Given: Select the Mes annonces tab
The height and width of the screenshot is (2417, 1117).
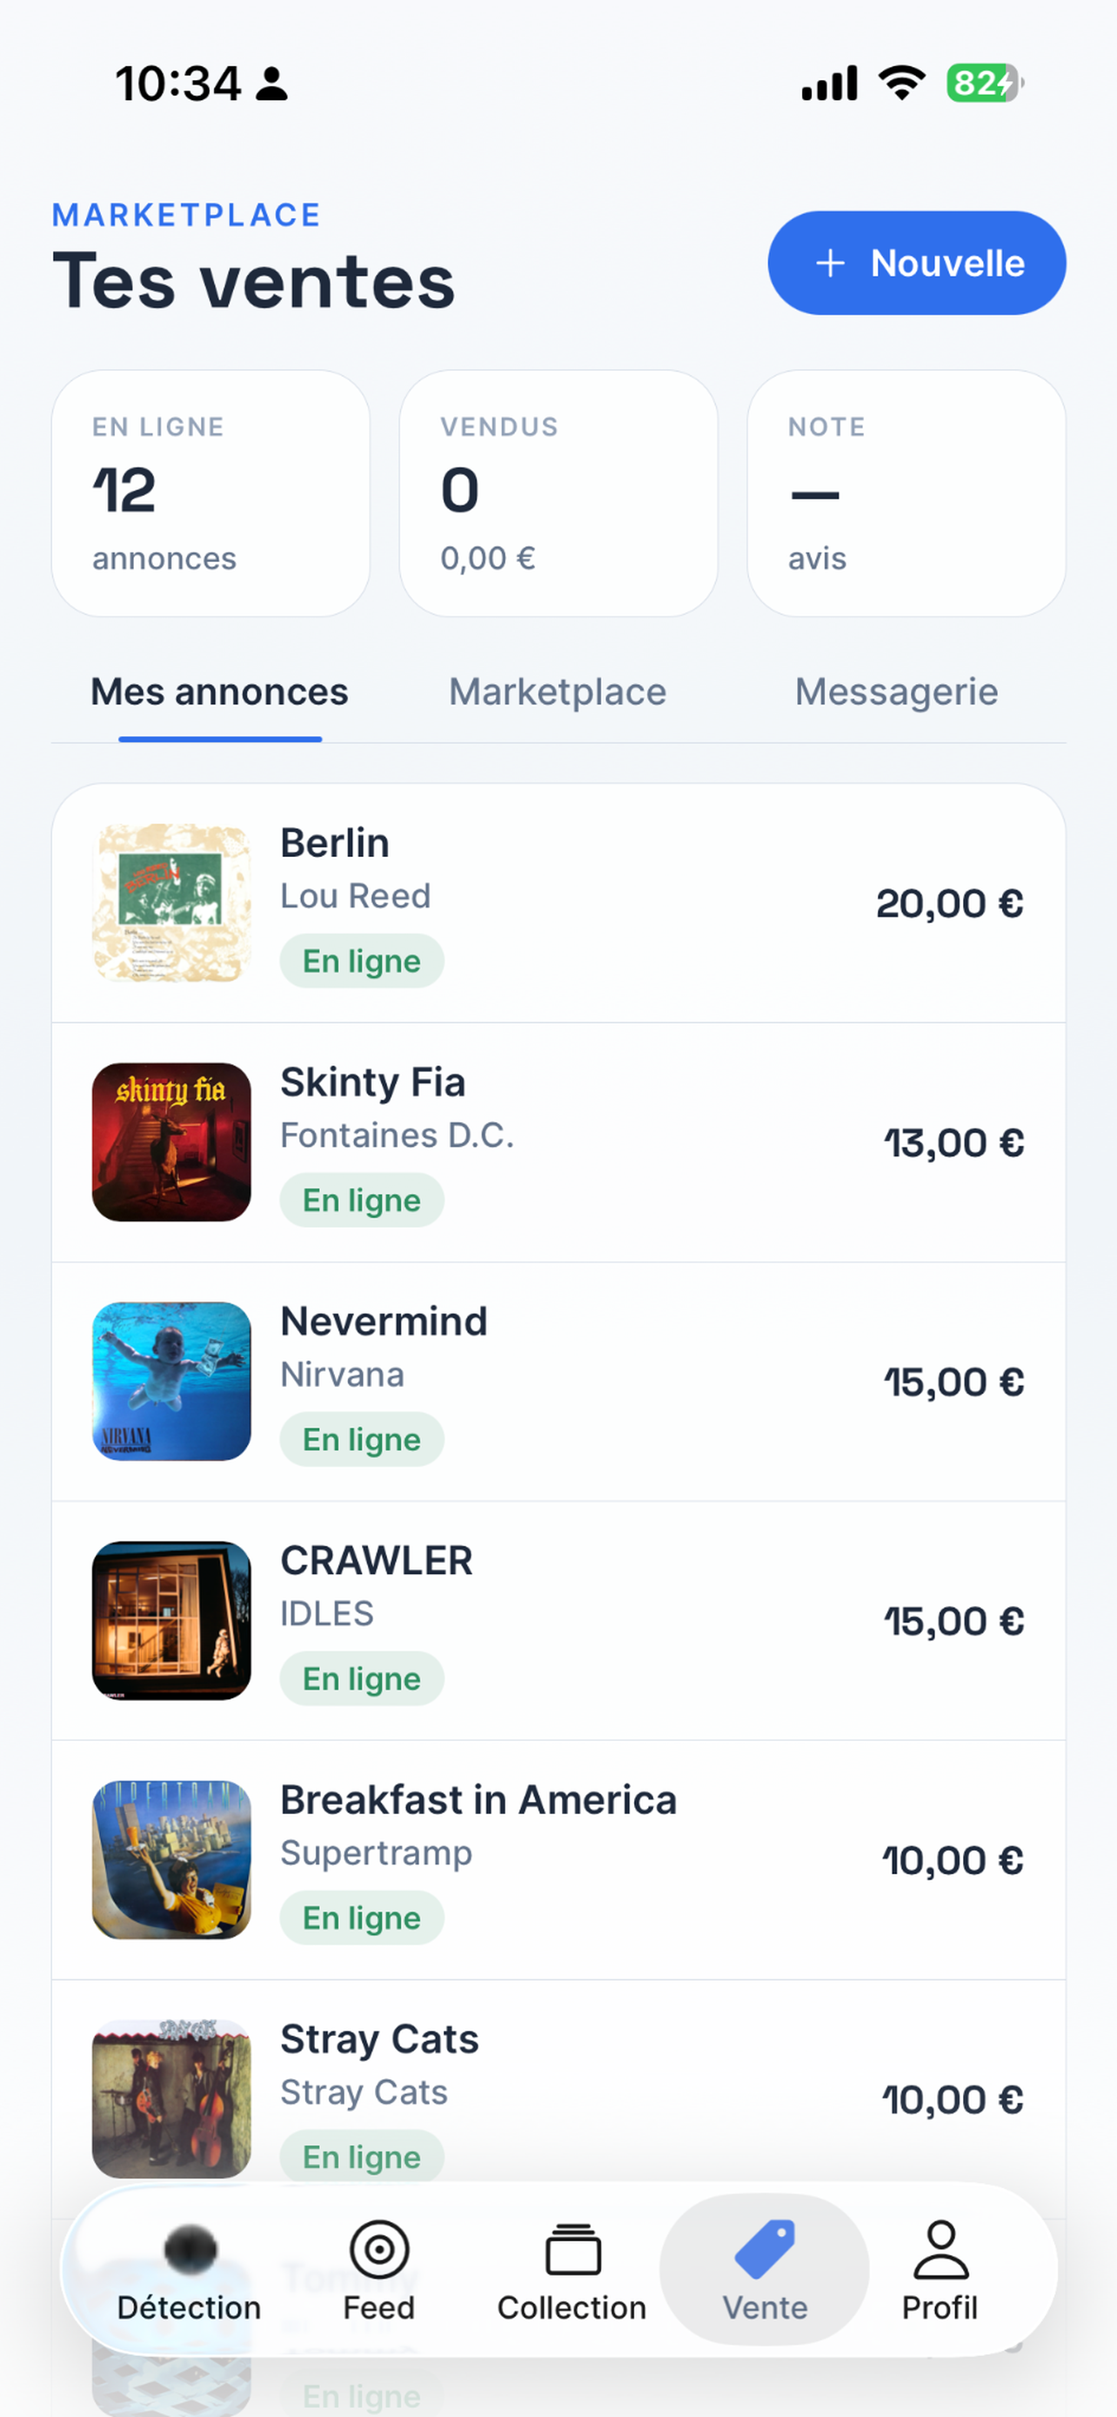Looking at the screenshot, I should click(x=219, y=693).
